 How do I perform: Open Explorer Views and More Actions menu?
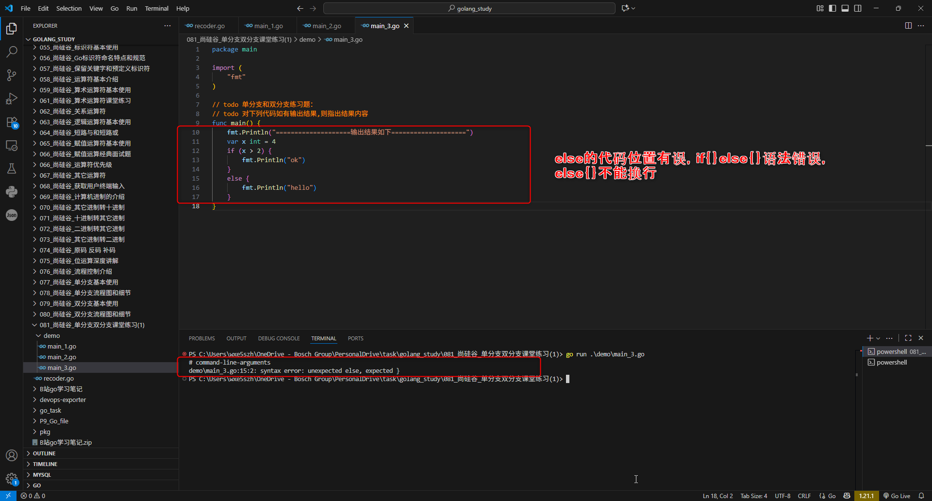point(167,26)
